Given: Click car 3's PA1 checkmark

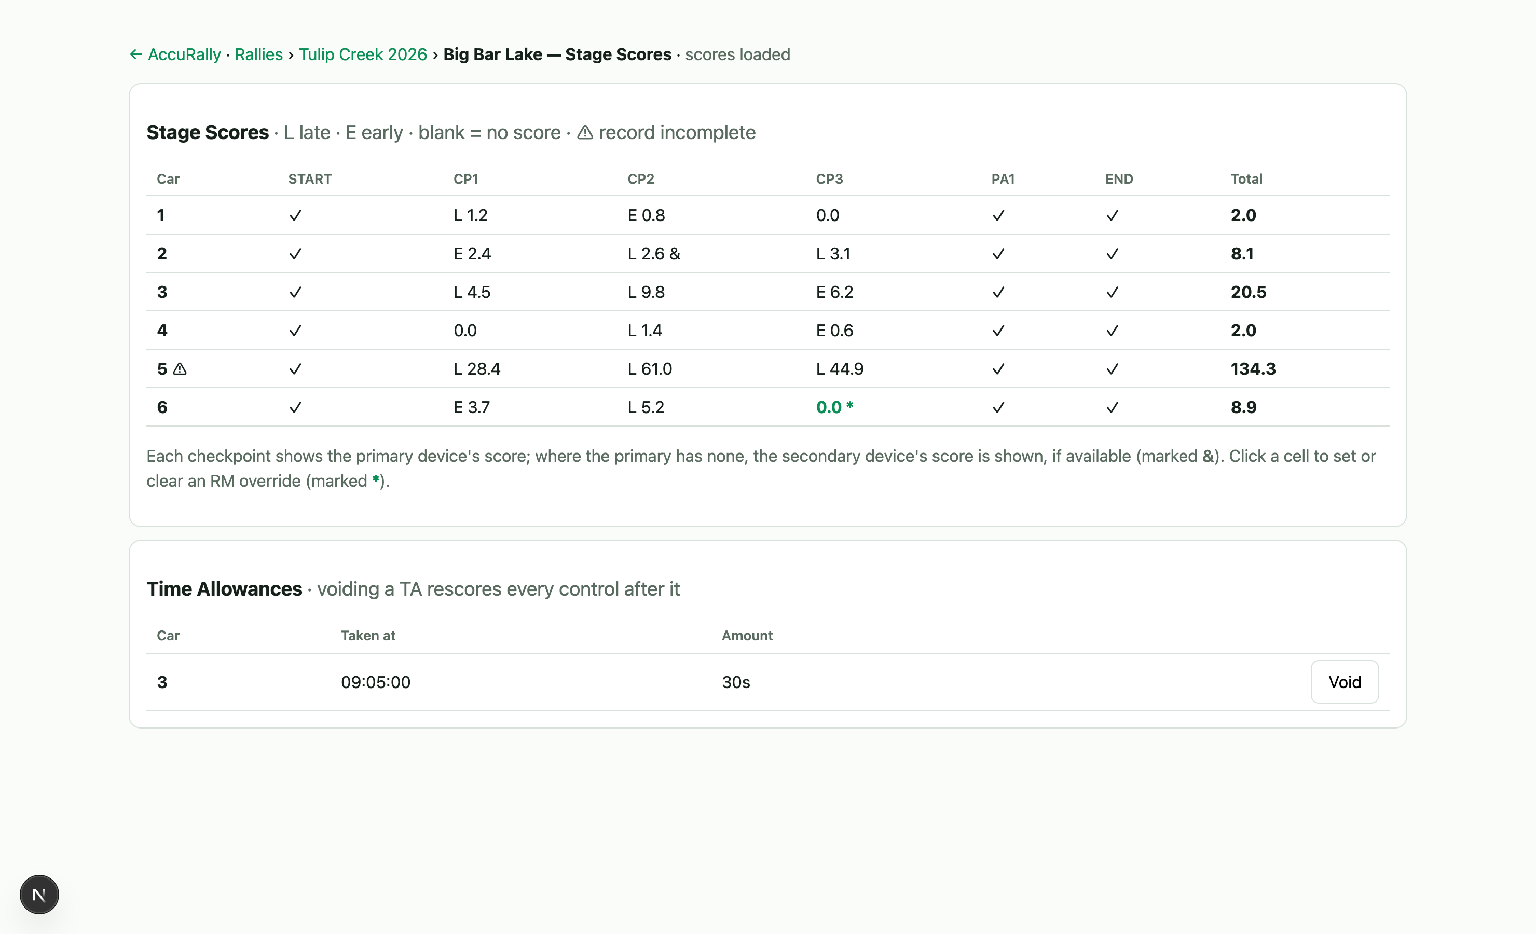Looking at the screenshot, I should (998, 293).
